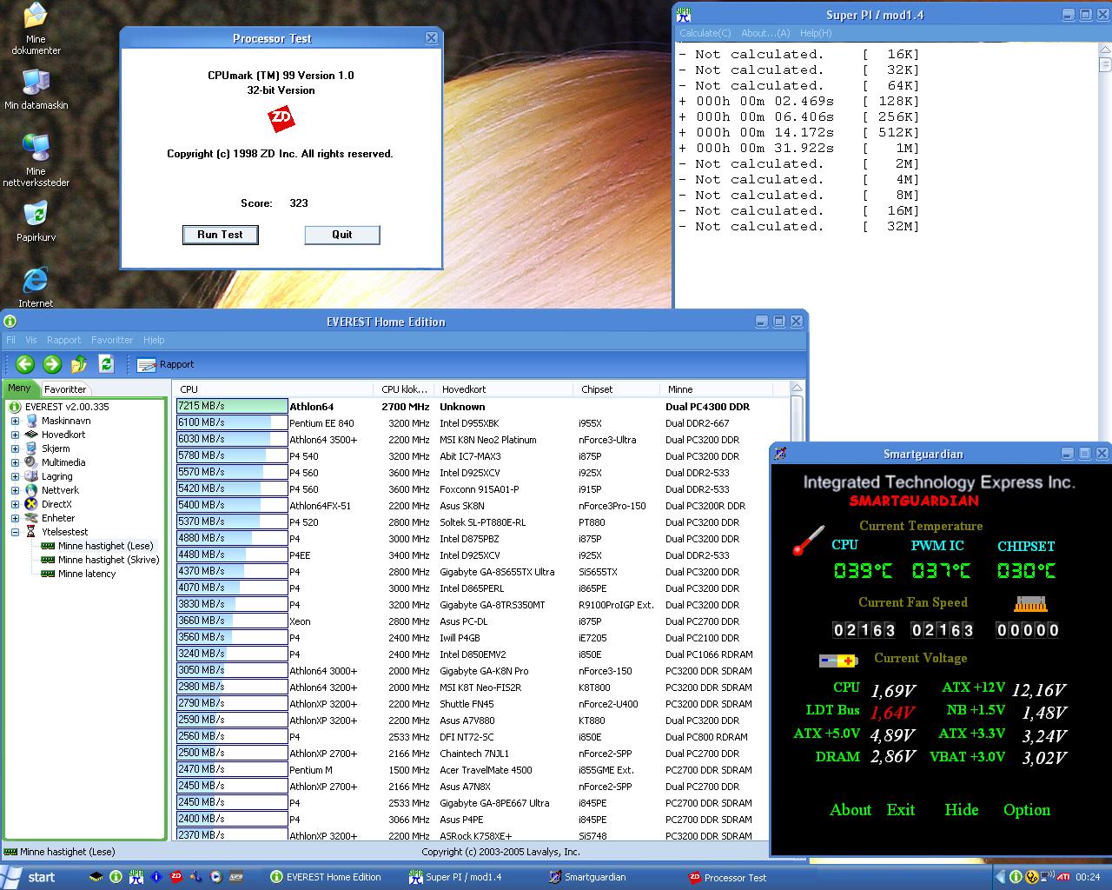
Task: Click Option in Smartguardian
Action: (x=1027, y=810)
